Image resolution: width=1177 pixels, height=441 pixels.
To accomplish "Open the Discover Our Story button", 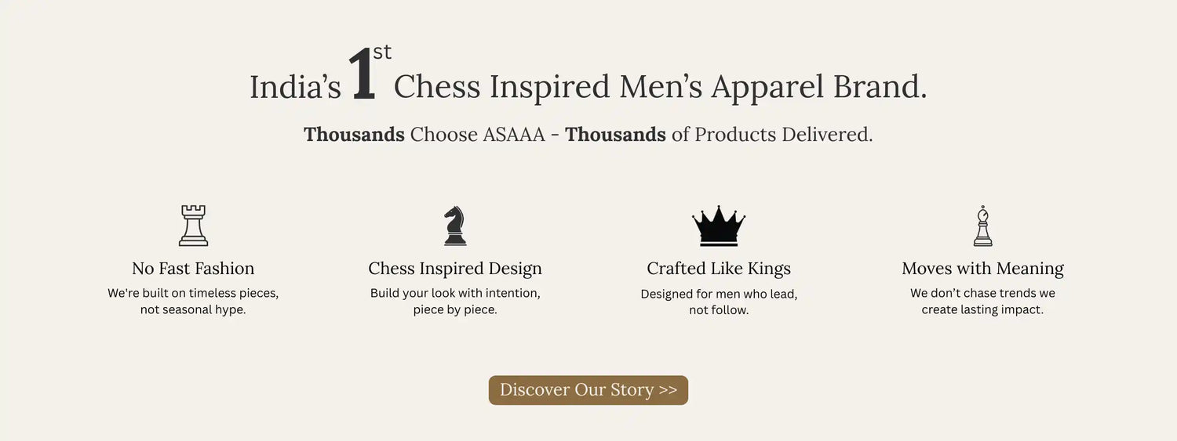I will [x=588, y=390].
